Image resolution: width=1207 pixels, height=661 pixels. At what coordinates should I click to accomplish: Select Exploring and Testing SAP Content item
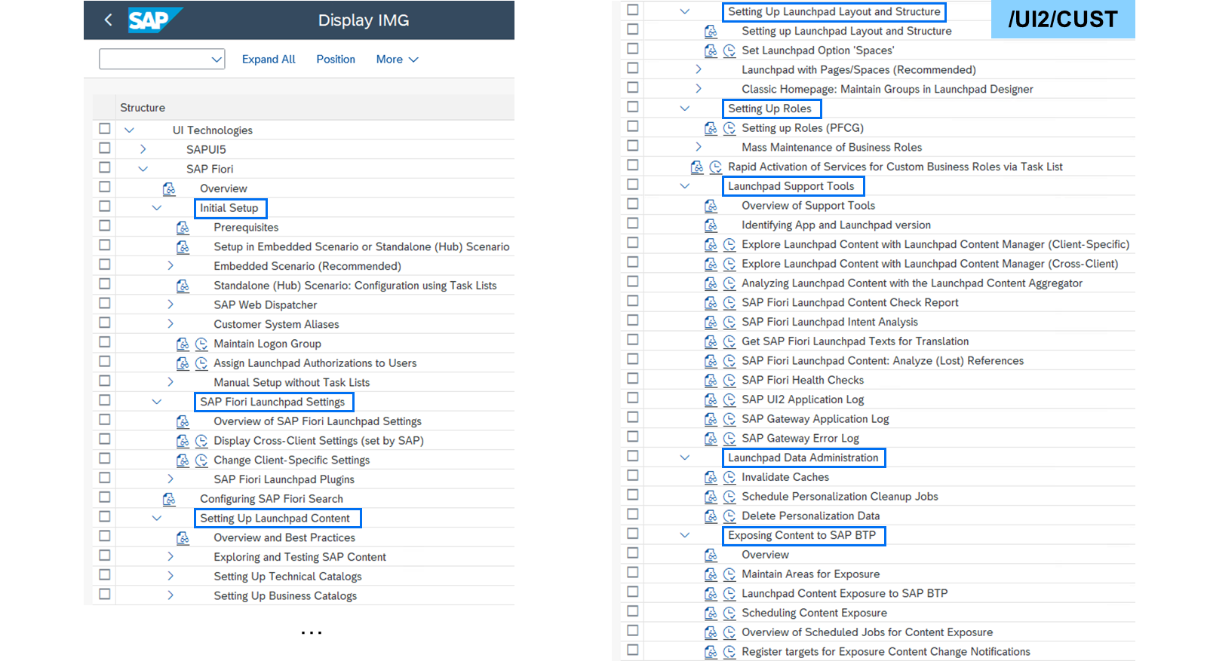299,557
